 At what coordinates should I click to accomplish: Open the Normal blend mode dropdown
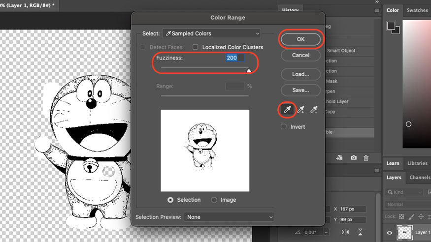pos(408,205)
